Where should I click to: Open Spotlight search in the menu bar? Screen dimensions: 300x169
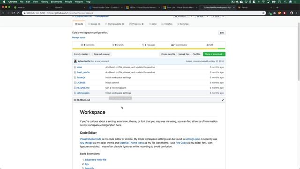[x=285, y=2]
